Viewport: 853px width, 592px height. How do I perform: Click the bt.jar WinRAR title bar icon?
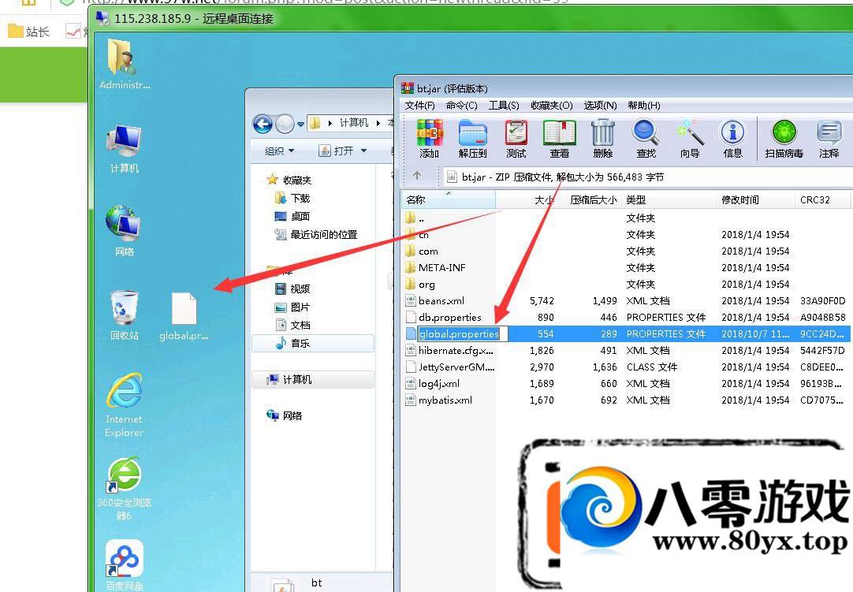pyautogui.click(x=408, y=88)
